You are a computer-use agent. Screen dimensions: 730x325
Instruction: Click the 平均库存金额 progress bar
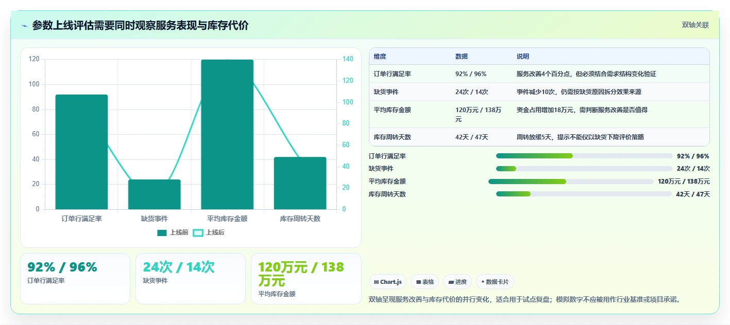pos(571,182)
